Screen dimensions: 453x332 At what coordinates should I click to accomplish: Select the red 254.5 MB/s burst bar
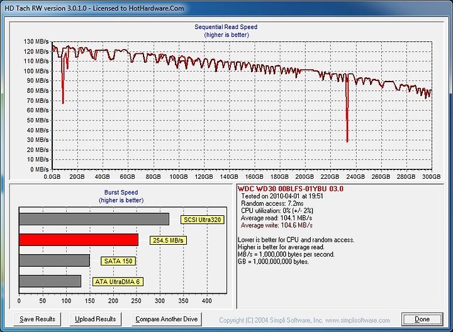79,240
